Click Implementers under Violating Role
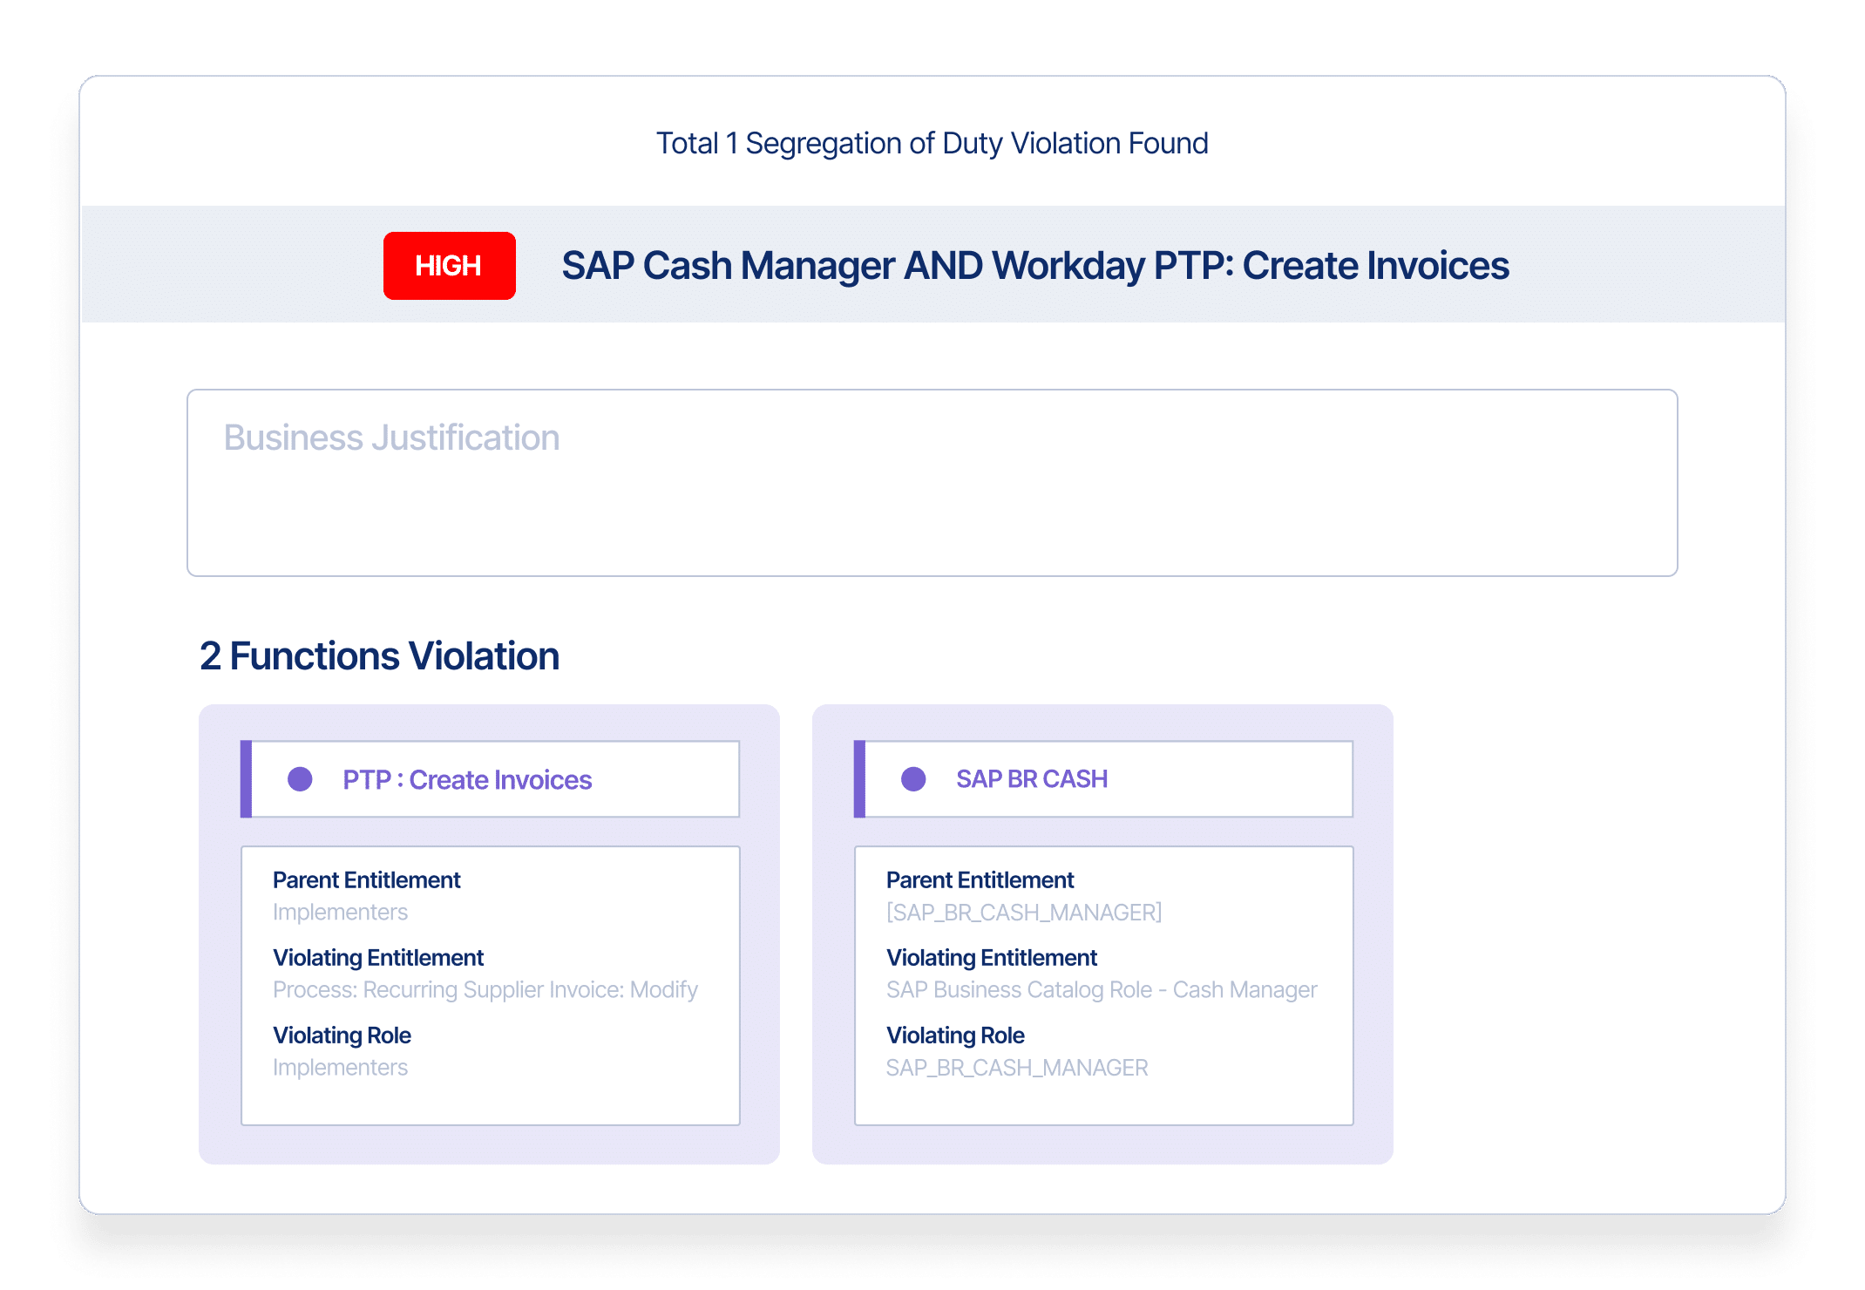 340,1068
